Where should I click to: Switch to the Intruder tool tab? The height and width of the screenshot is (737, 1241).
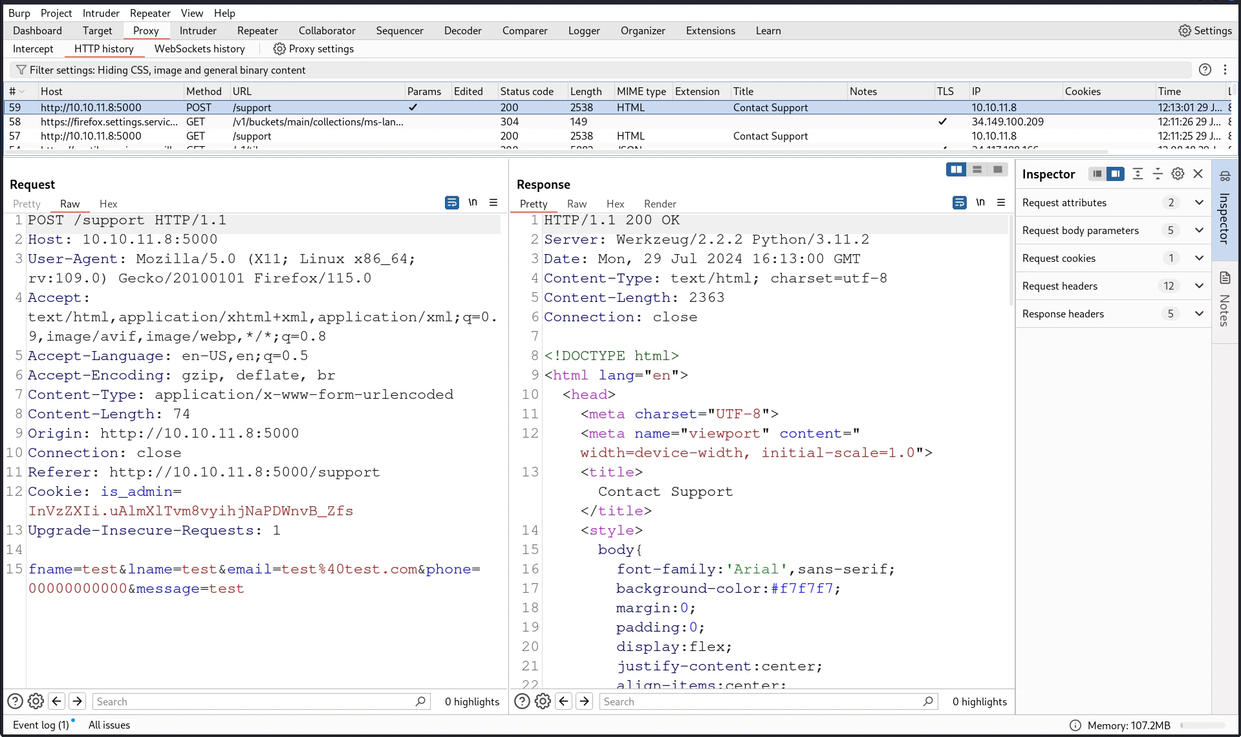(198, 30)
